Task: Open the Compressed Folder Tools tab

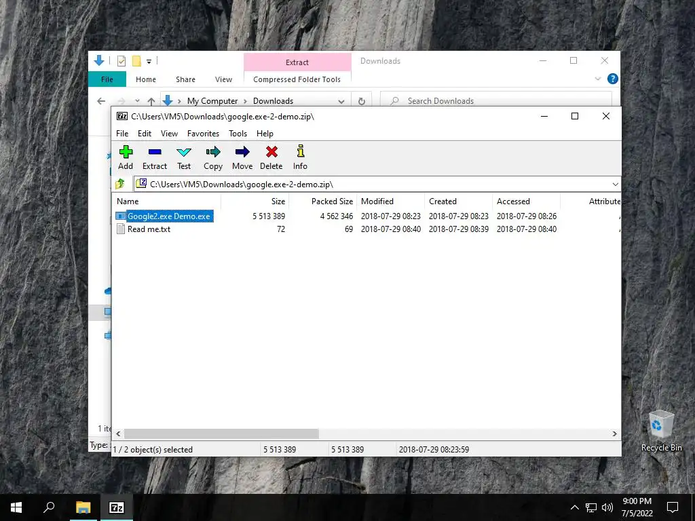Action: 297,79
